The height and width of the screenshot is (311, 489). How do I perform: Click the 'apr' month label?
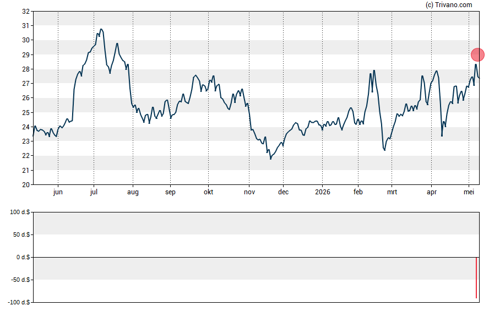tap(432, 192)
